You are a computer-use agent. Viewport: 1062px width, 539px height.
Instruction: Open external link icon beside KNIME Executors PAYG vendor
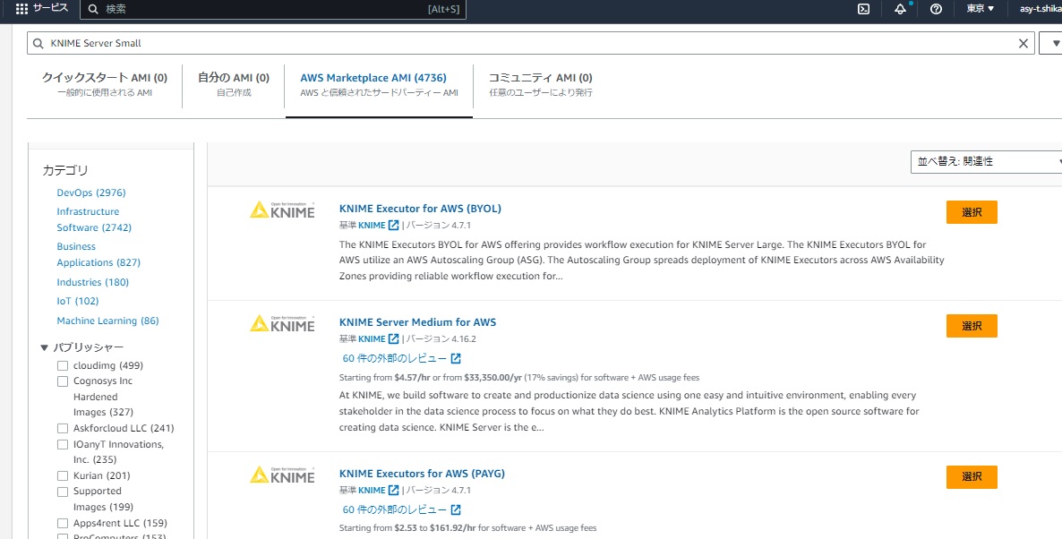tap(393, 490)
